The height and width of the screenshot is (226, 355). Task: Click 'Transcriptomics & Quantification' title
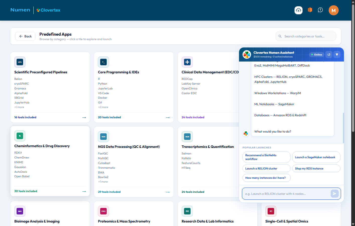(208, 147)
